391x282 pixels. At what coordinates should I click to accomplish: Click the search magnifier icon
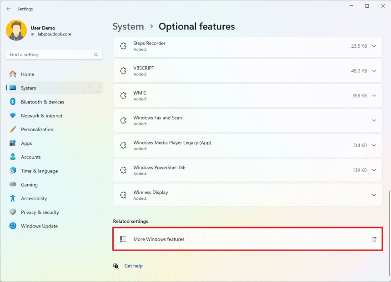(x=96, y=54)
